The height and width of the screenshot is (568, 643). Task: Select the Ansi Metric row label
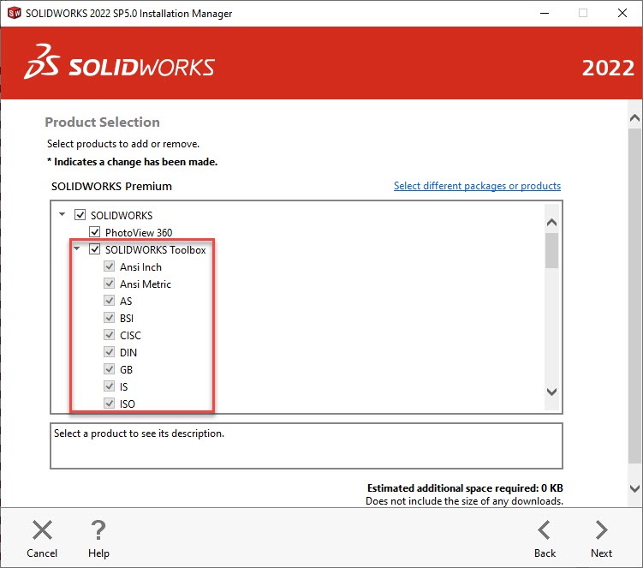click(x=146, y=284)
